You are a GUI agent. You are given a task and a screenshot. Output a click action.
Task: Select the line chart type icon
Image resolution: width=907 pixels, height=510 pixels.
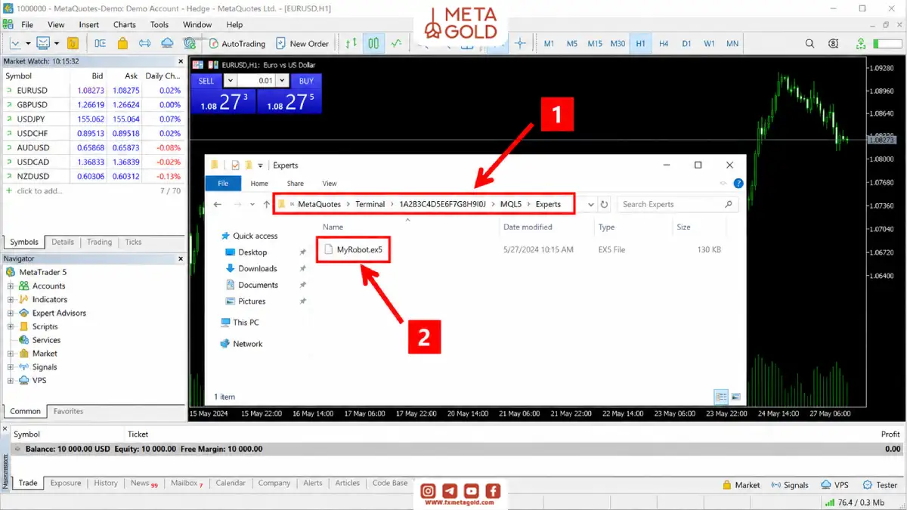point(397,44)
